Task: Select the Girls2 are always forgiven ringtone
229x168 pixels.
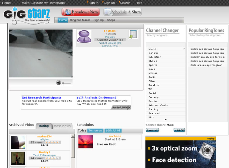Action: [207, 53]
